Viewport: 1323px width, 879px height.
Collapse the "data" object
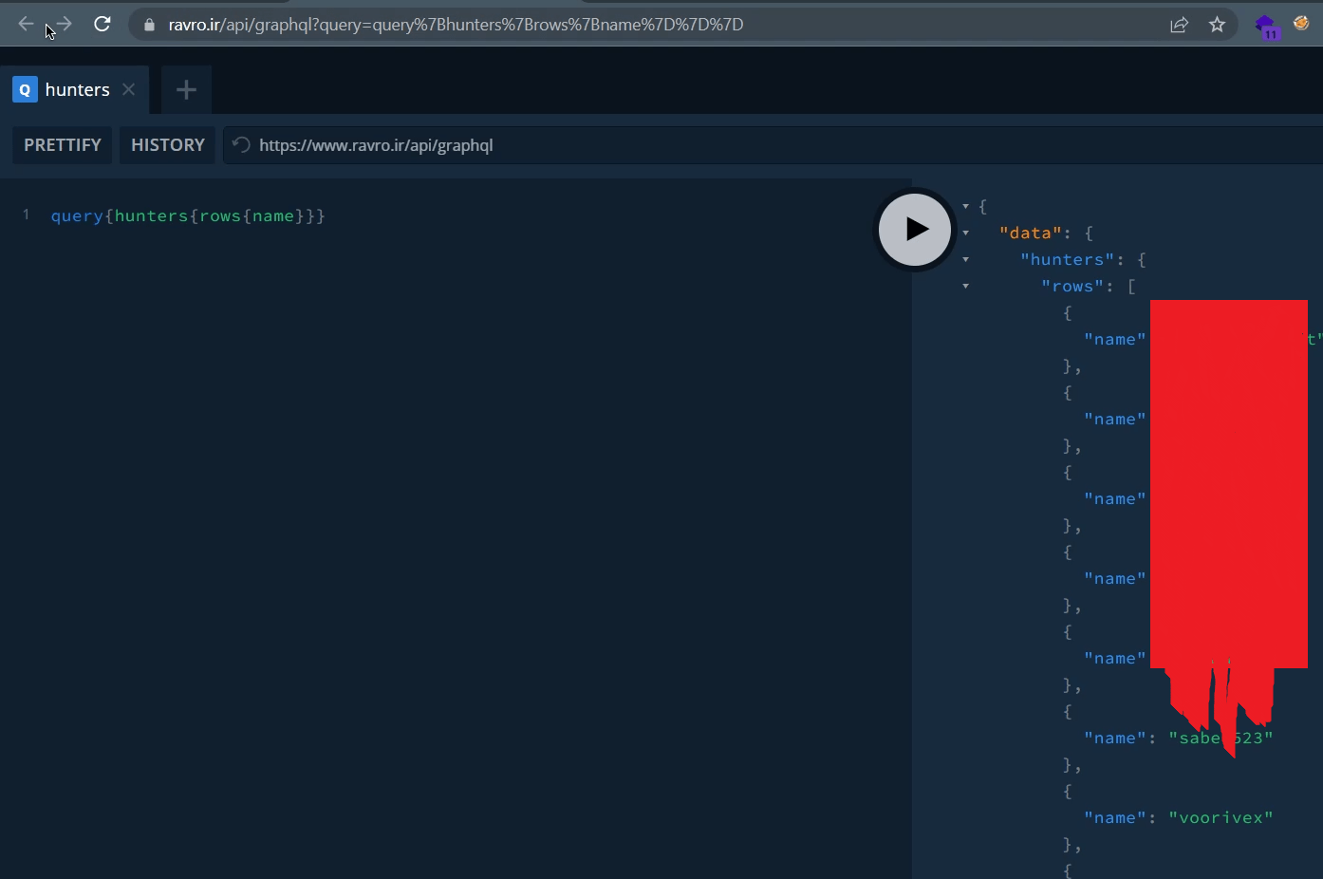[x=965, y=233]
